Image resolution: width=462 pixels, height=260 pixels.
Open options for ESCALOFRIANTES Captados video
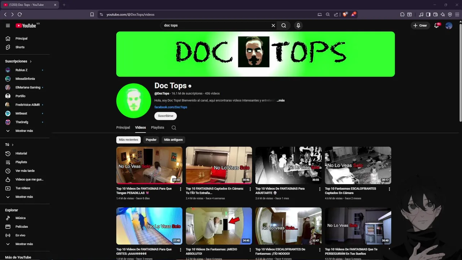click(x=389, y=189)
